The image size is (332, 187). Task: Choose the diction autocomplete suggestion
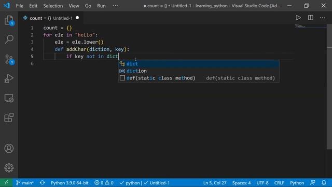coord(198,71)
